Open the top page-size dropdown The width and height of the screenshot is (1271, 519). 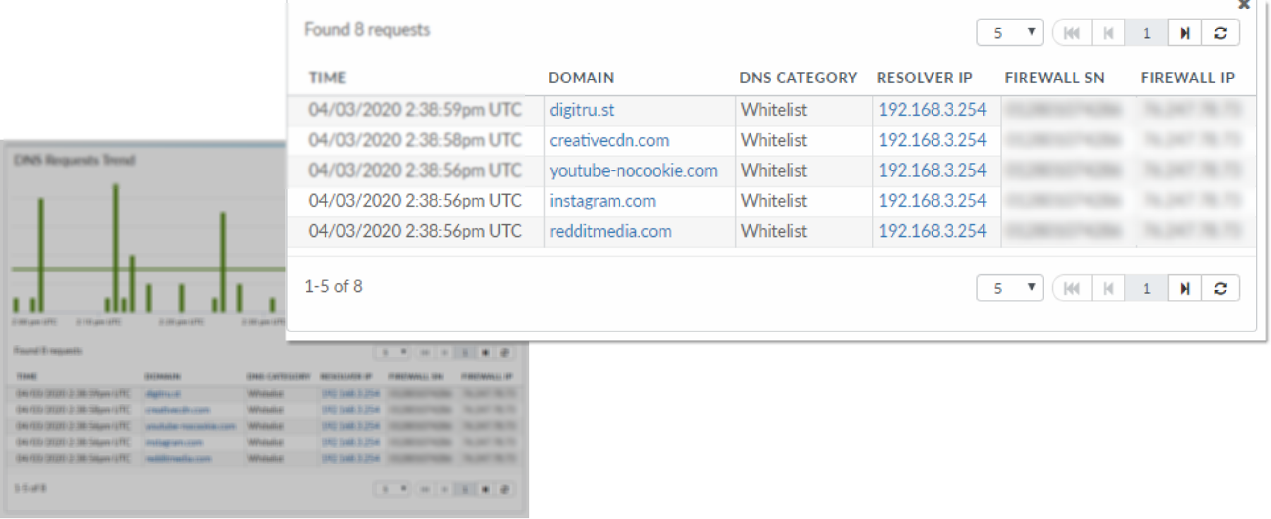(x=1010, y=33)
